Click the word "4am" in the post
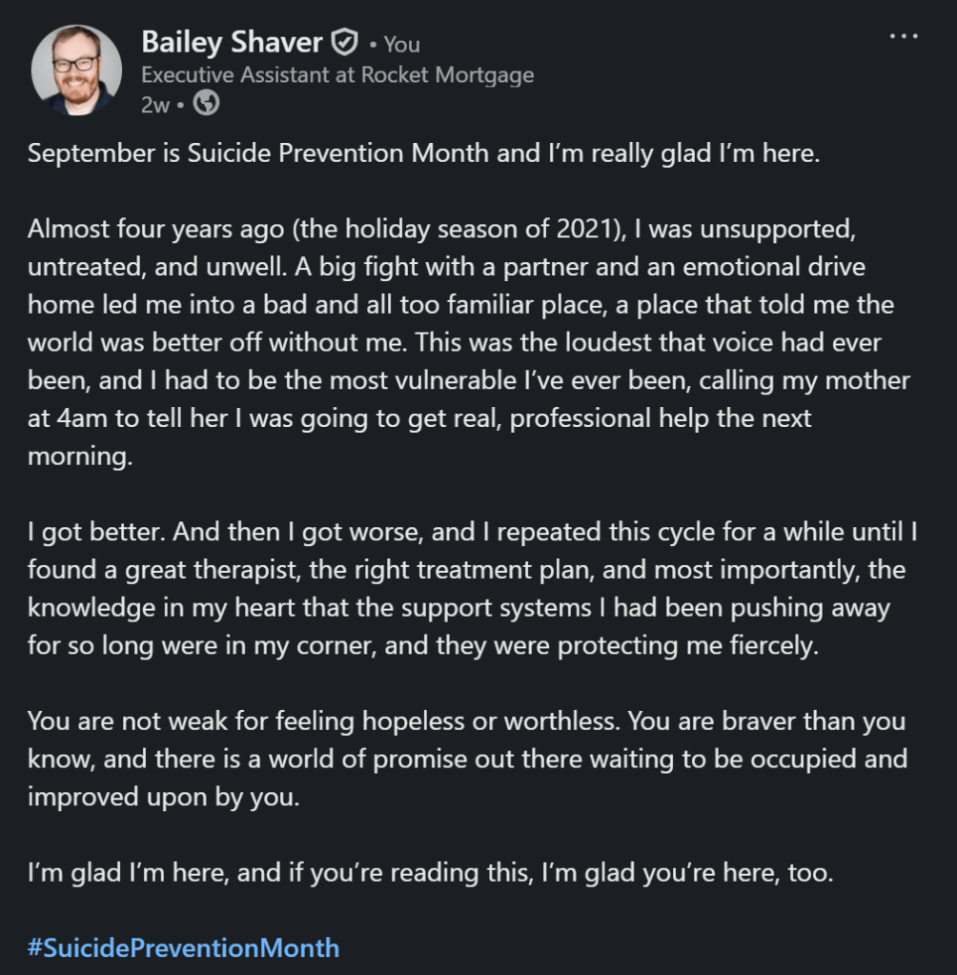The image size is (957, 975). tap(61, 417)
